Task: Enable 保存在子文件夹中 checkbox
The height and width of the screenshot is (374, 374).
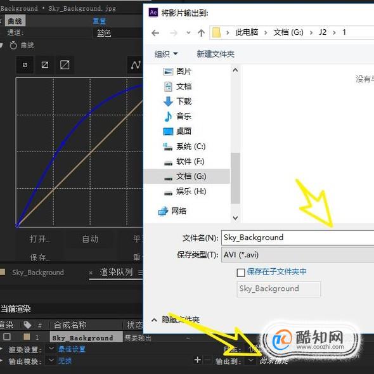Action: tap(241, 273)
